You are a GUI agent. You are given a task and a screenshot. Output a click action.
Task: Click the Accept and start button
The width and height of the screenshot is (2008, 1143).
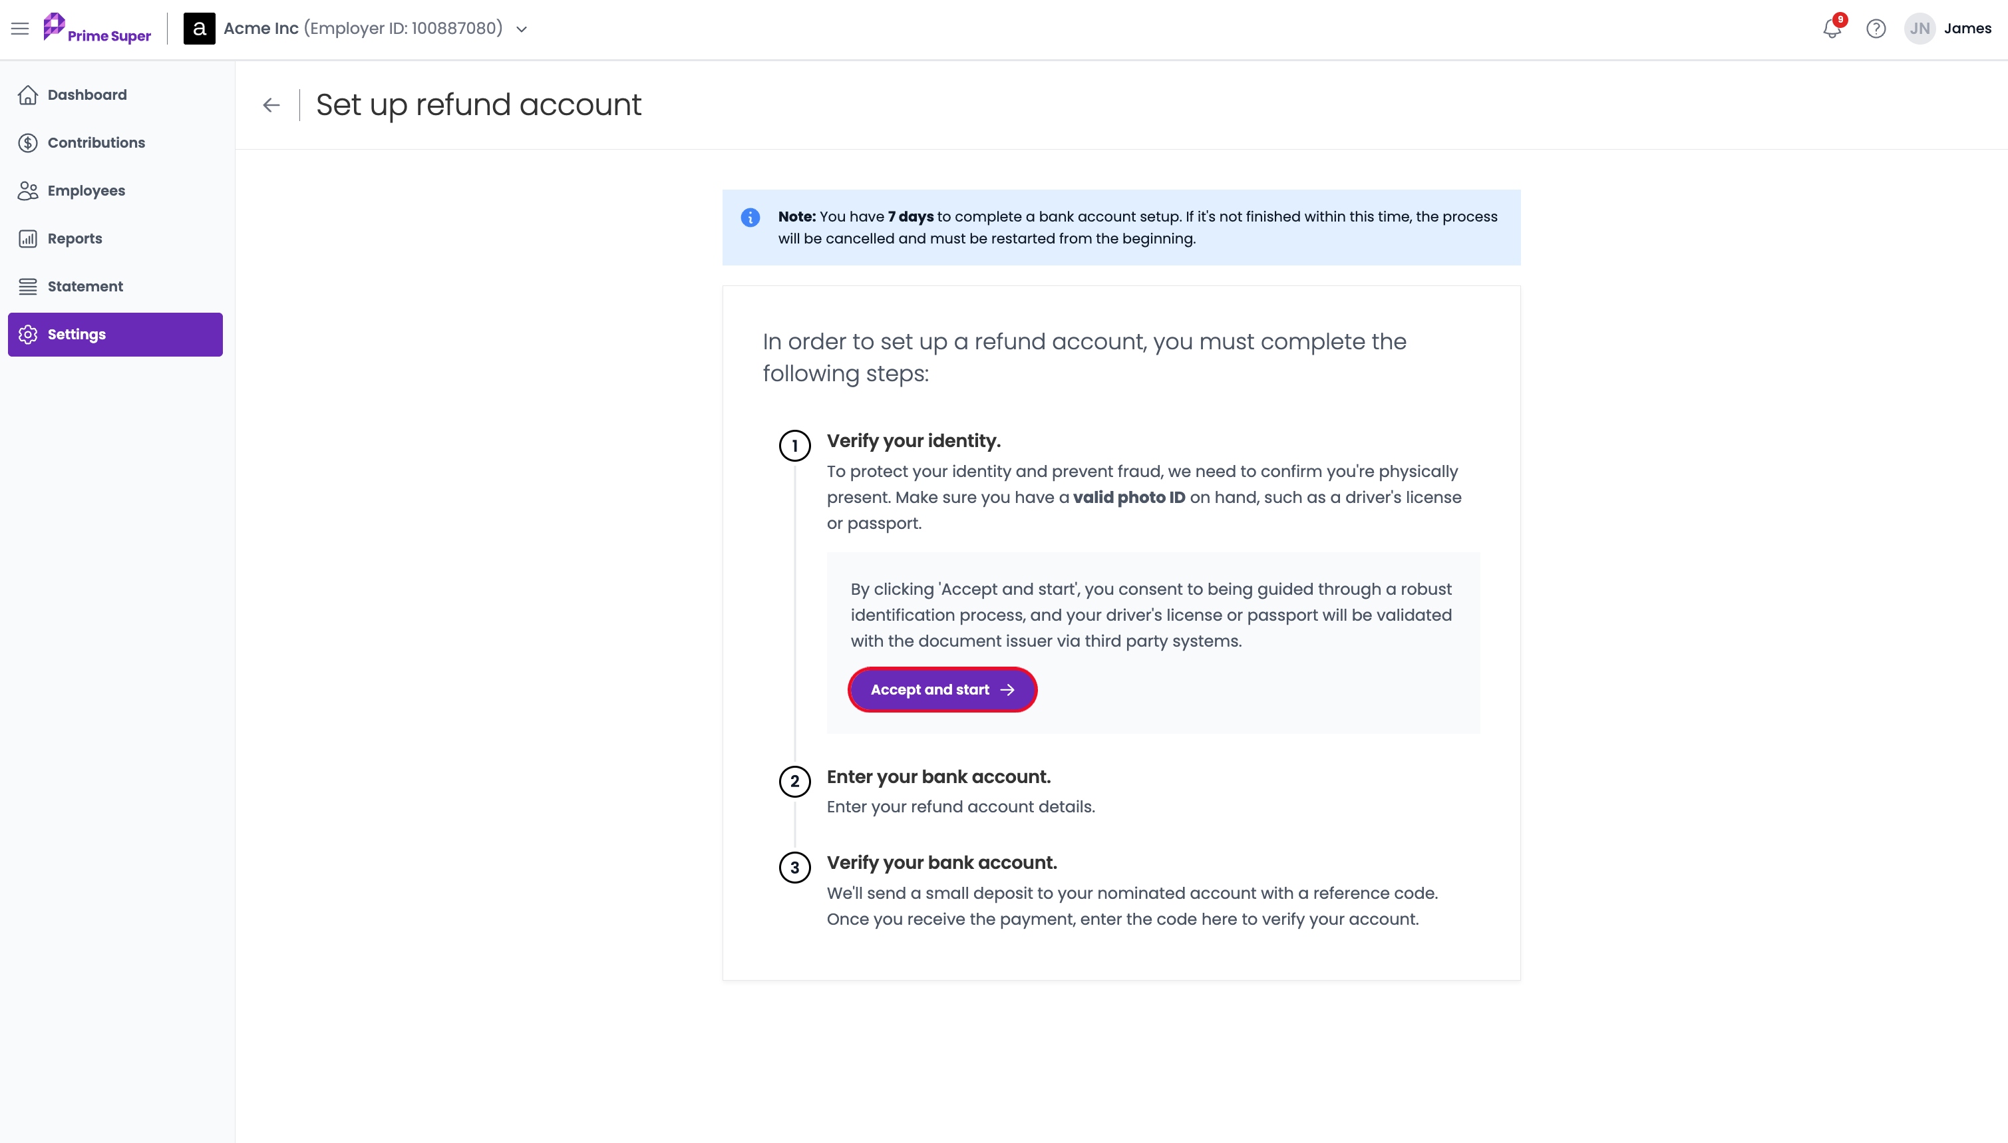(x=943, y=690)
